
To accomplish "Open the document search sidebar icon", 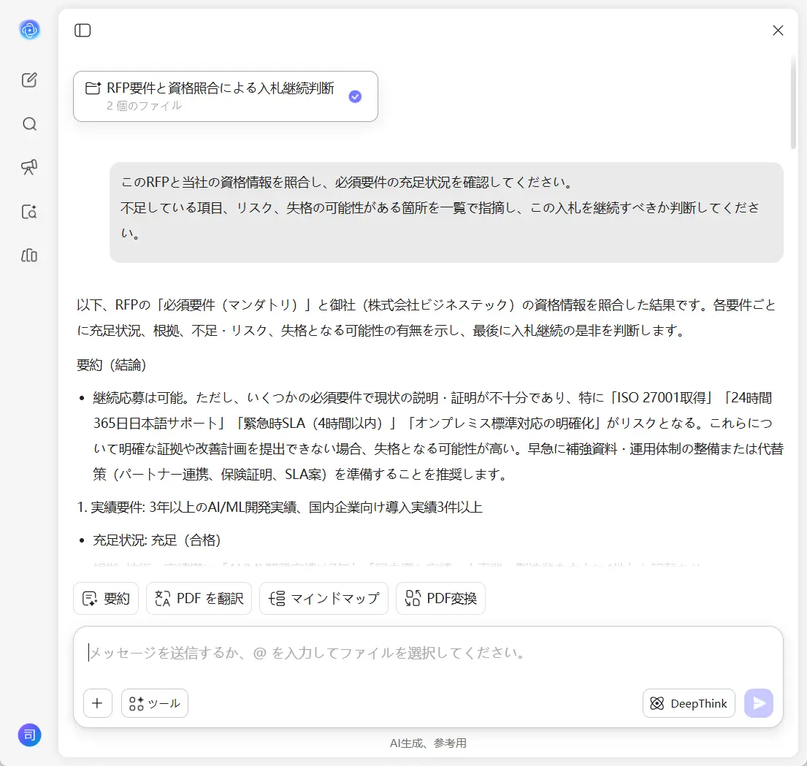I will point(29,212).
